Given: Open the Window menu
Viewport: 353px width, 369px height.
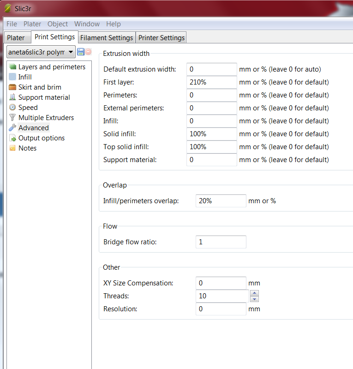Looking at the screenshot, I should [x=87, y=24].
